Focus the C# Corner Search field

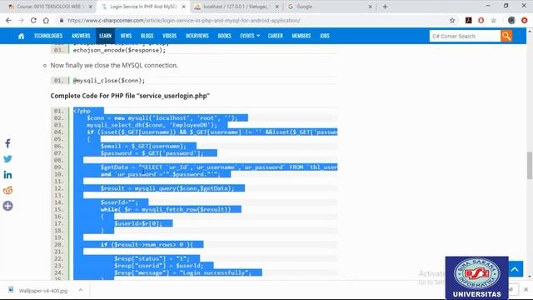point(465,36)
